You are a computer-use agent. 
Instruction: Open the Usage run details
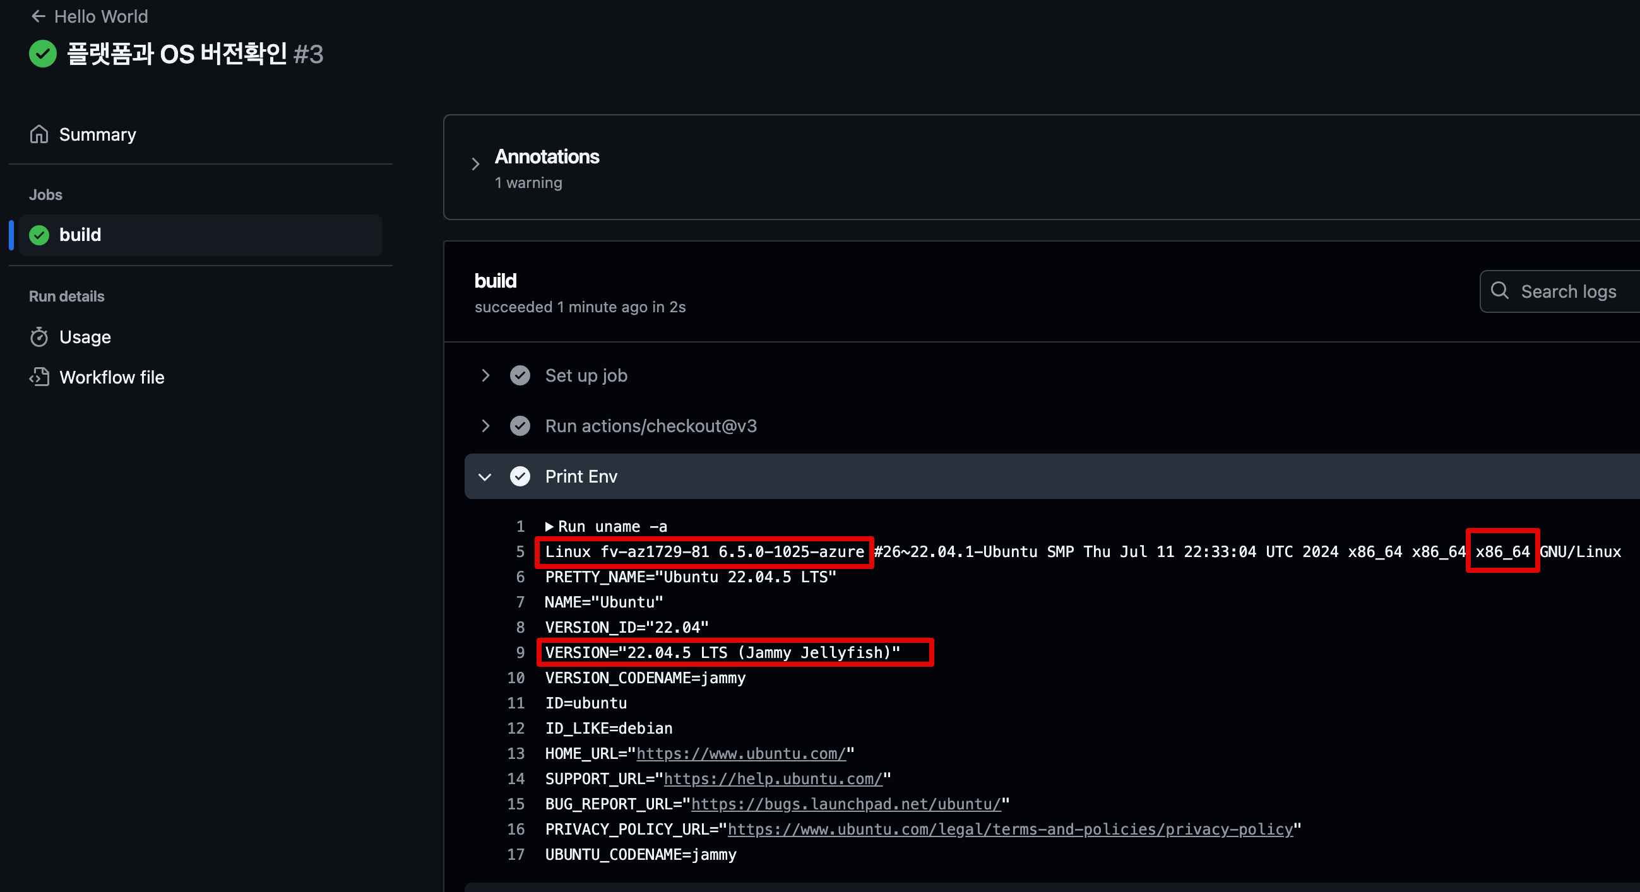pos(85,337)
